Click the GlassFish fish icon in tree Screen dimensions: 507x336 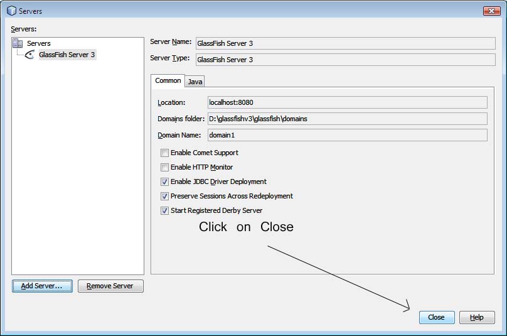[x=29, y=55]
